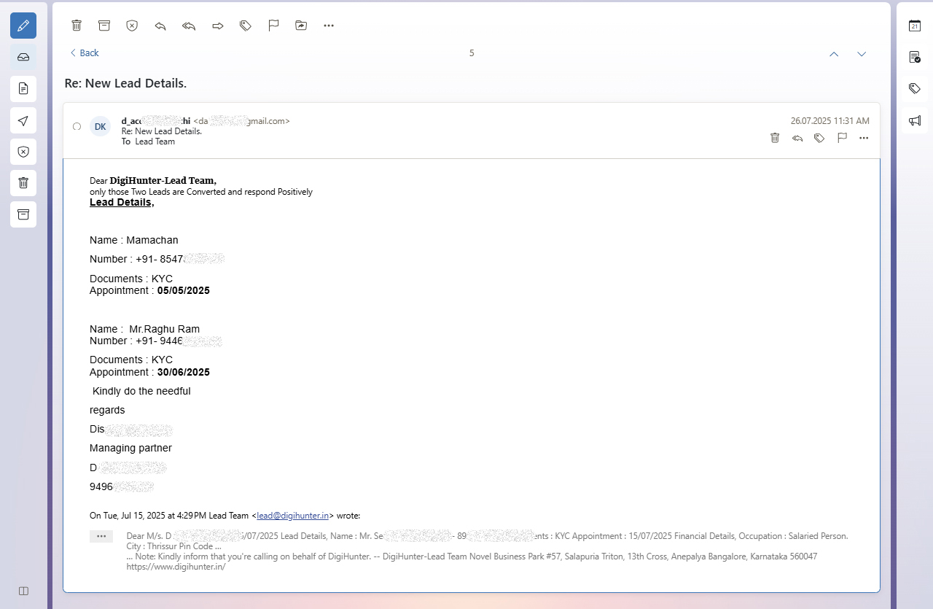Image resolution: width=933 pixels, height=609 pixels.
Task: Open the Inbox folder in sidebar
Action: pos(23,57)
